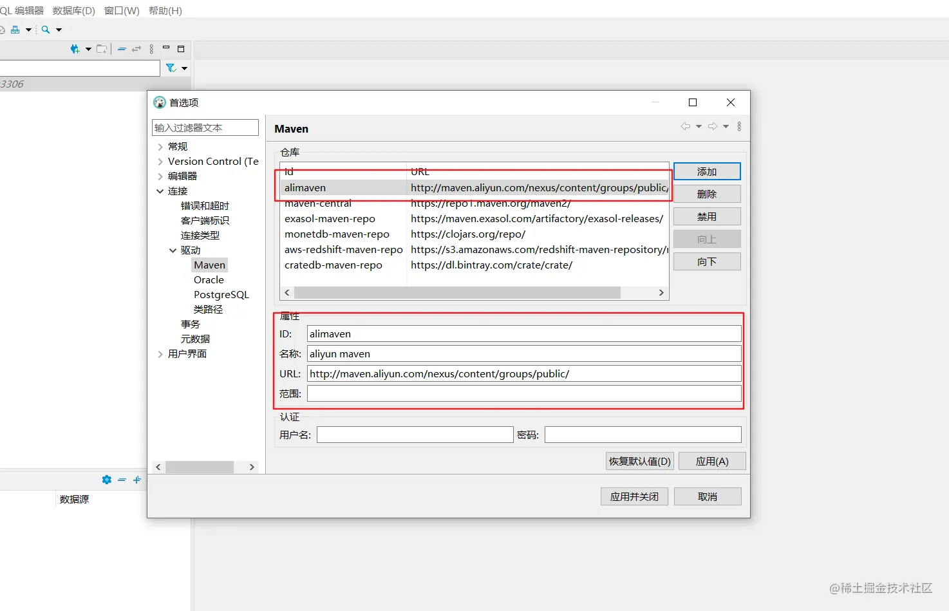Open the SQL 编辑器 menu
This screenshot has width=949, height=611.
click(x=22, y=10)
